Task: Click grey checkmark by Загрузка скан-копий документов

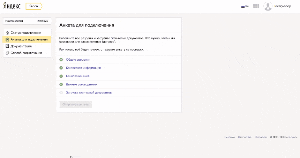Action: [x=61, y=93]
